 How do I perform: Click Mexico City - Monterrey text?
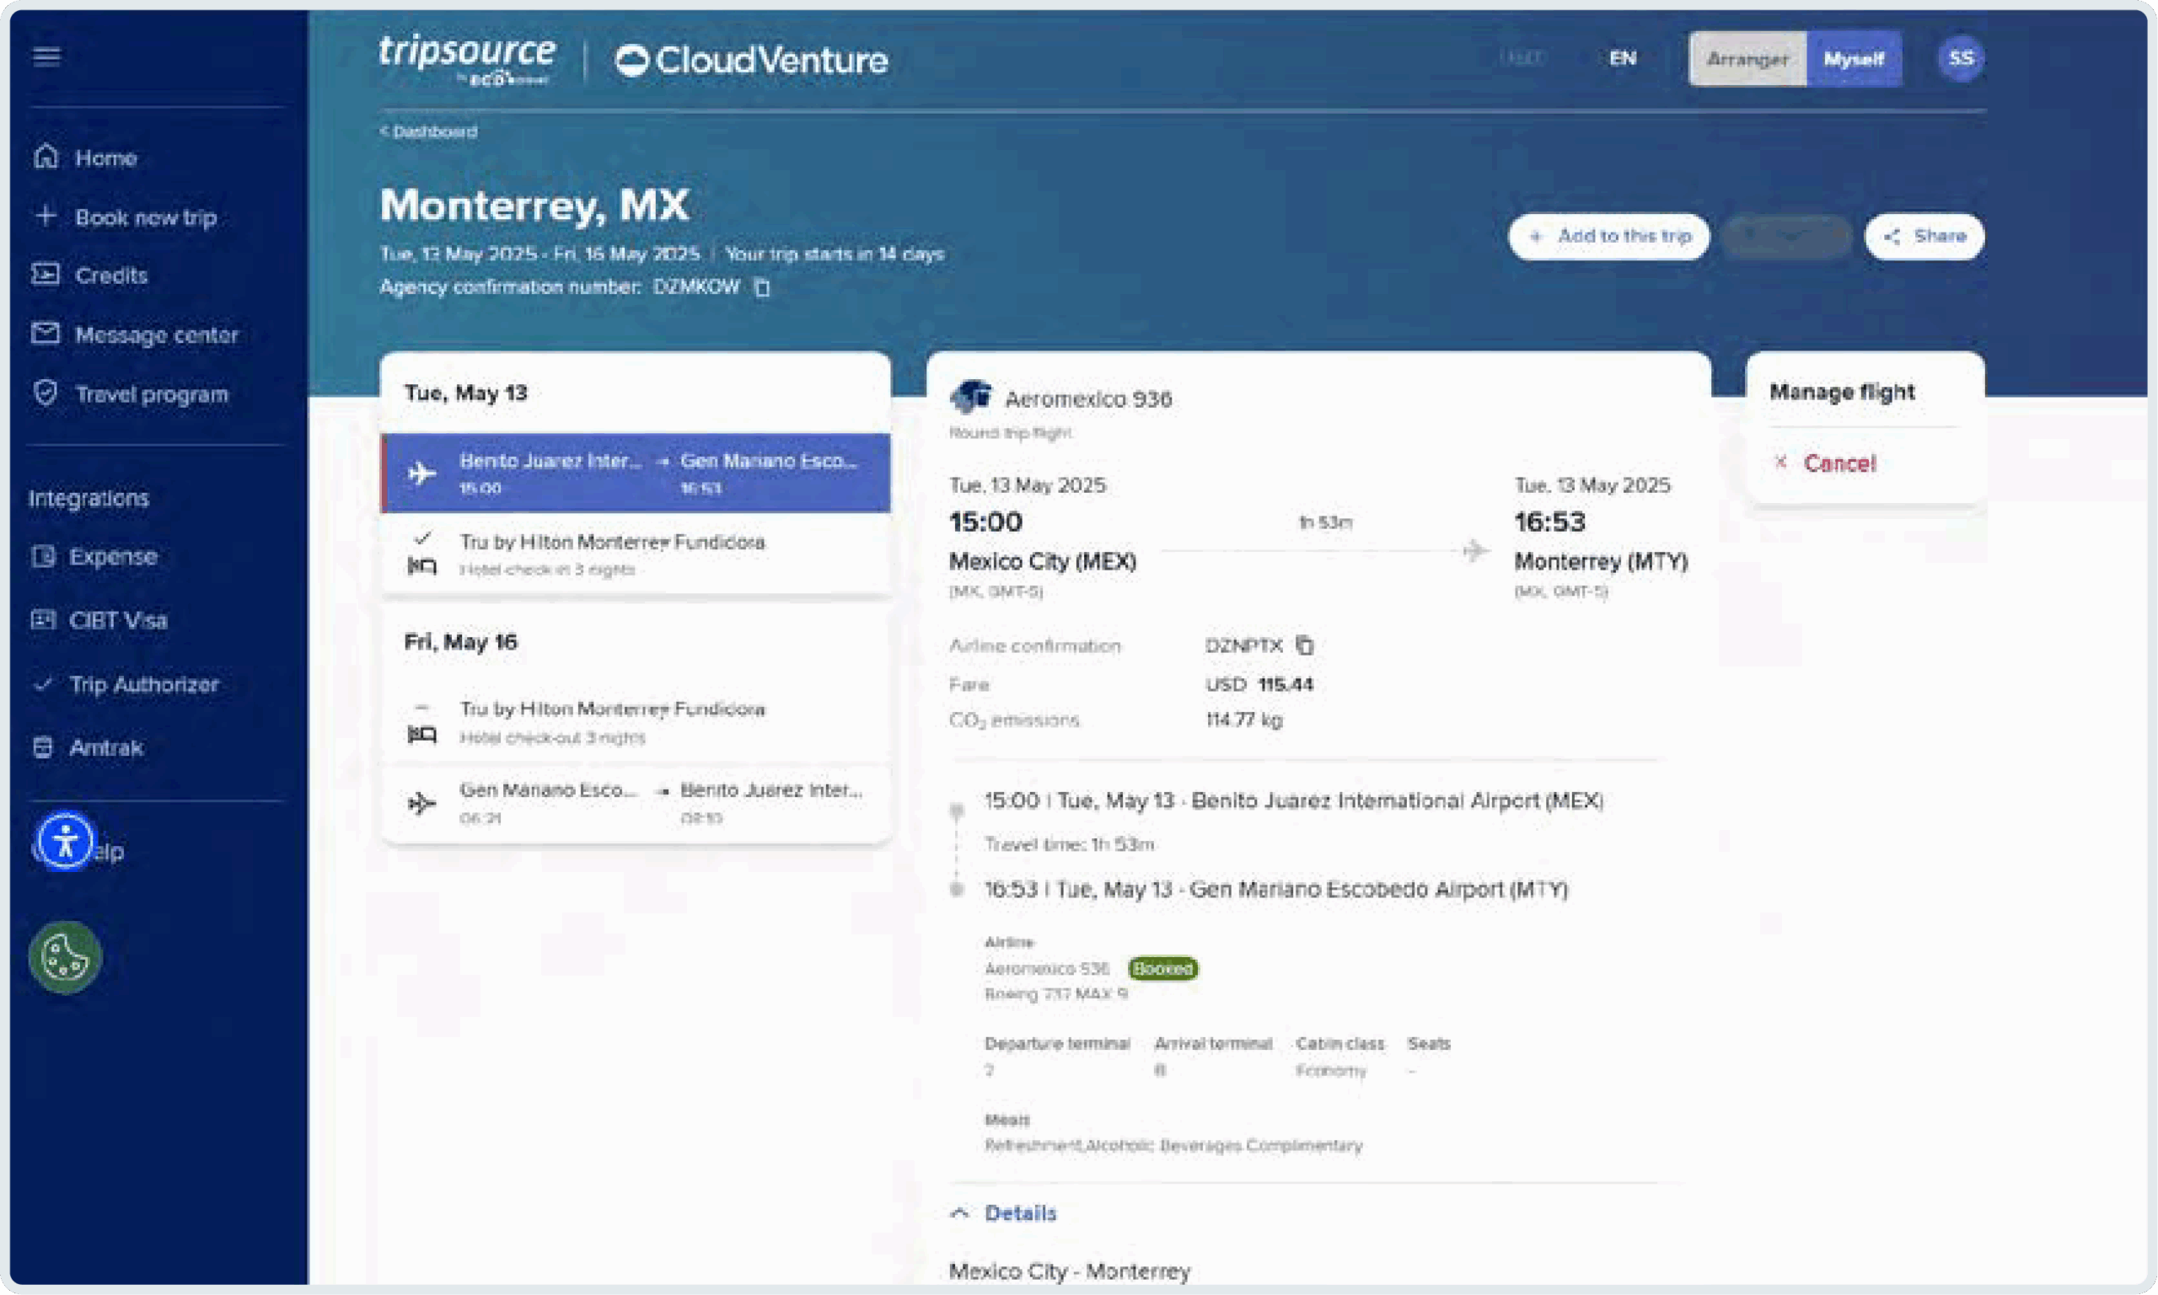1070,1271
